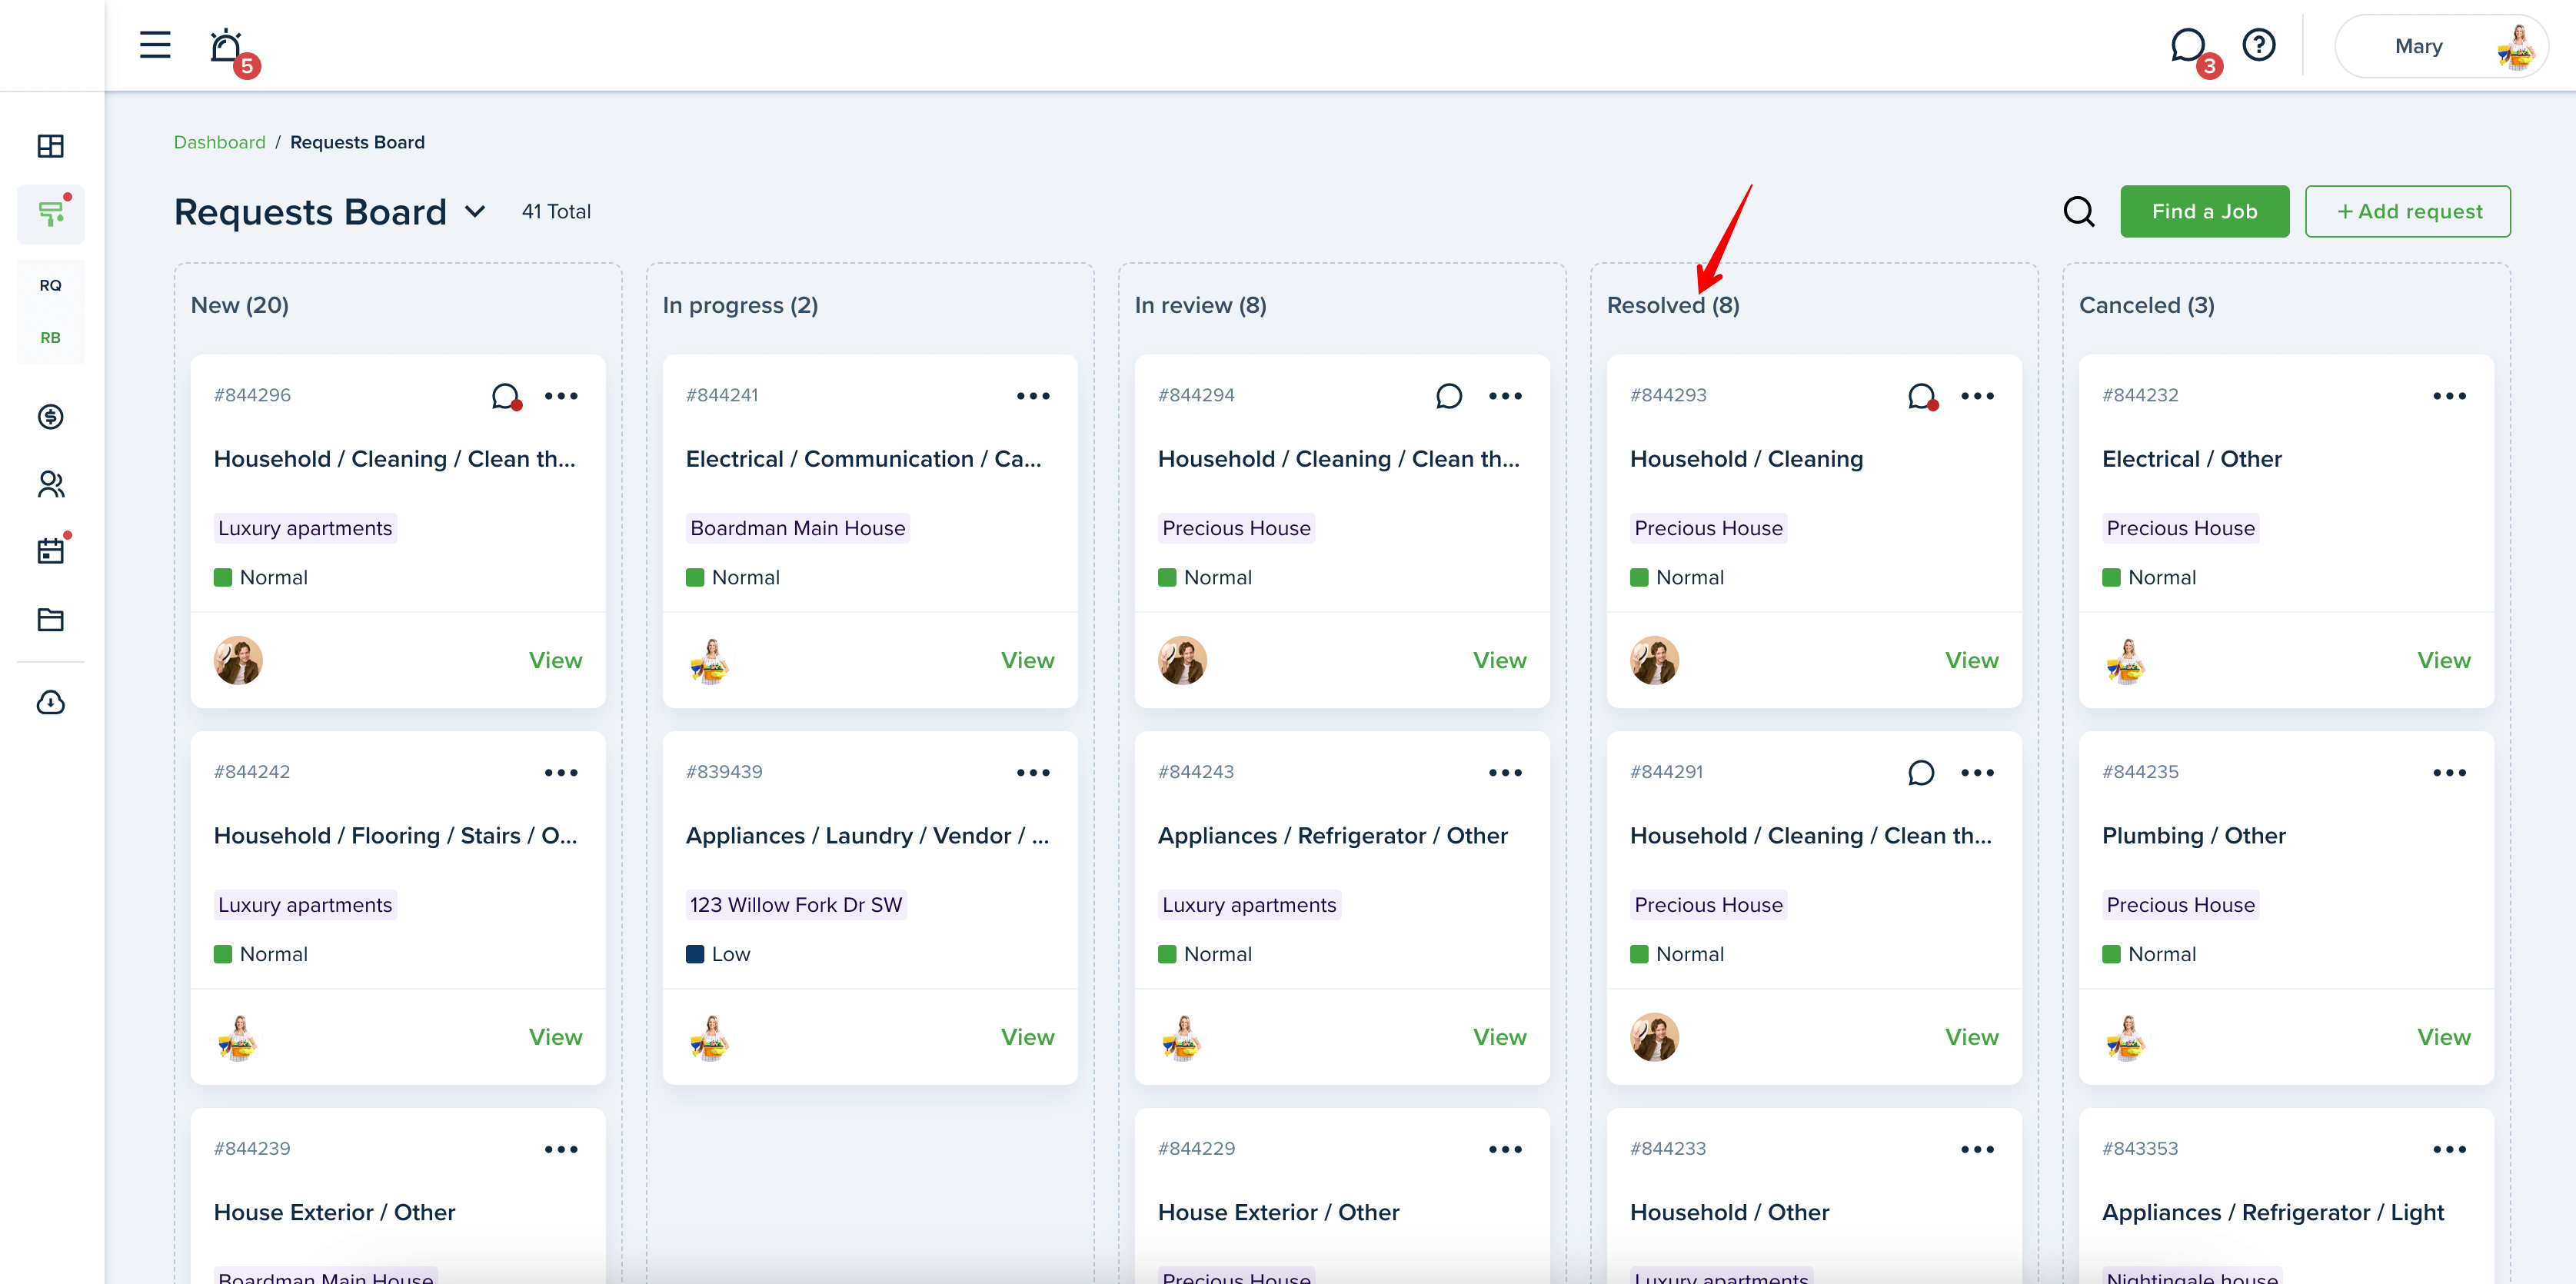Click the Dashboard breadcrumb link
Image resolution: width=2576 pixels, height=1284 pixels.
(x=220, y=142)
